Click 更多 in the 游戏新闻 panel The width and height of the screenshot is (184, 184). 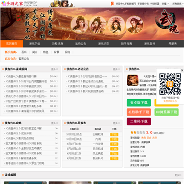[x=55, y=69]
